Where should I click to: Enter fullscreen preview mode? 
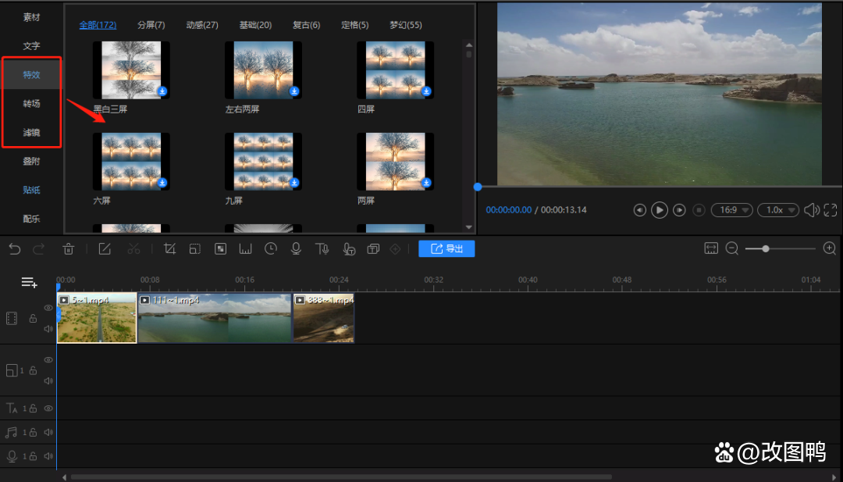pyautogui.click(x=831, y=210)
